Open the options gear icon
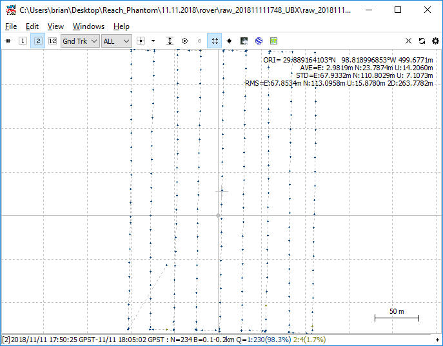 (435, 41)
